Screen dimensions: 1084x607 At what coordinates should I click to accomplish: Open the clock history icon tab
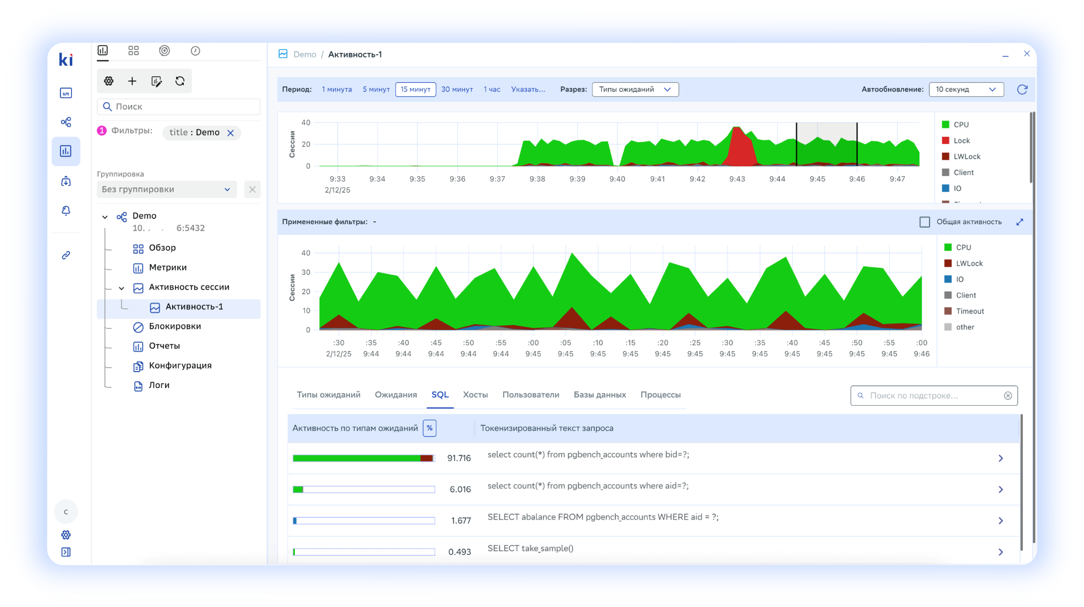point(196,51)
